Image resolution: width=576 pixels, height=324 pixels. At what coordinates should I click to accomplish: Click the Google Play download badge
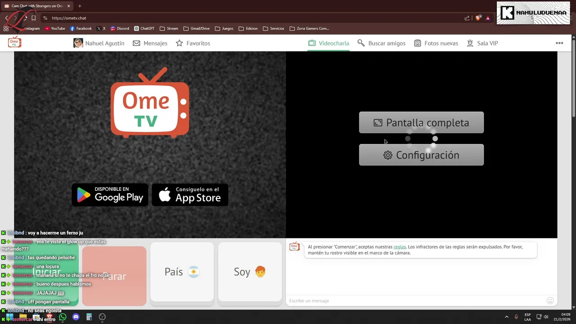pos(110,195)
